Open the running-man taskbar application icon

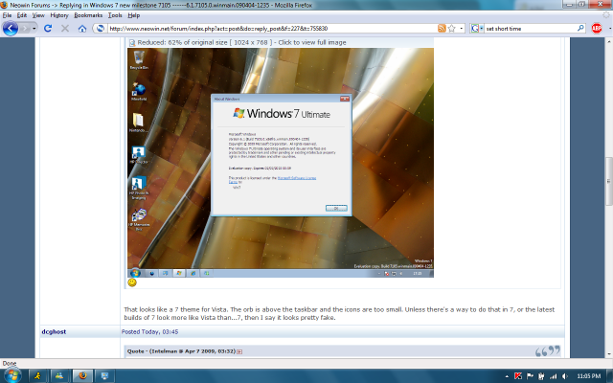coord(38,376)
